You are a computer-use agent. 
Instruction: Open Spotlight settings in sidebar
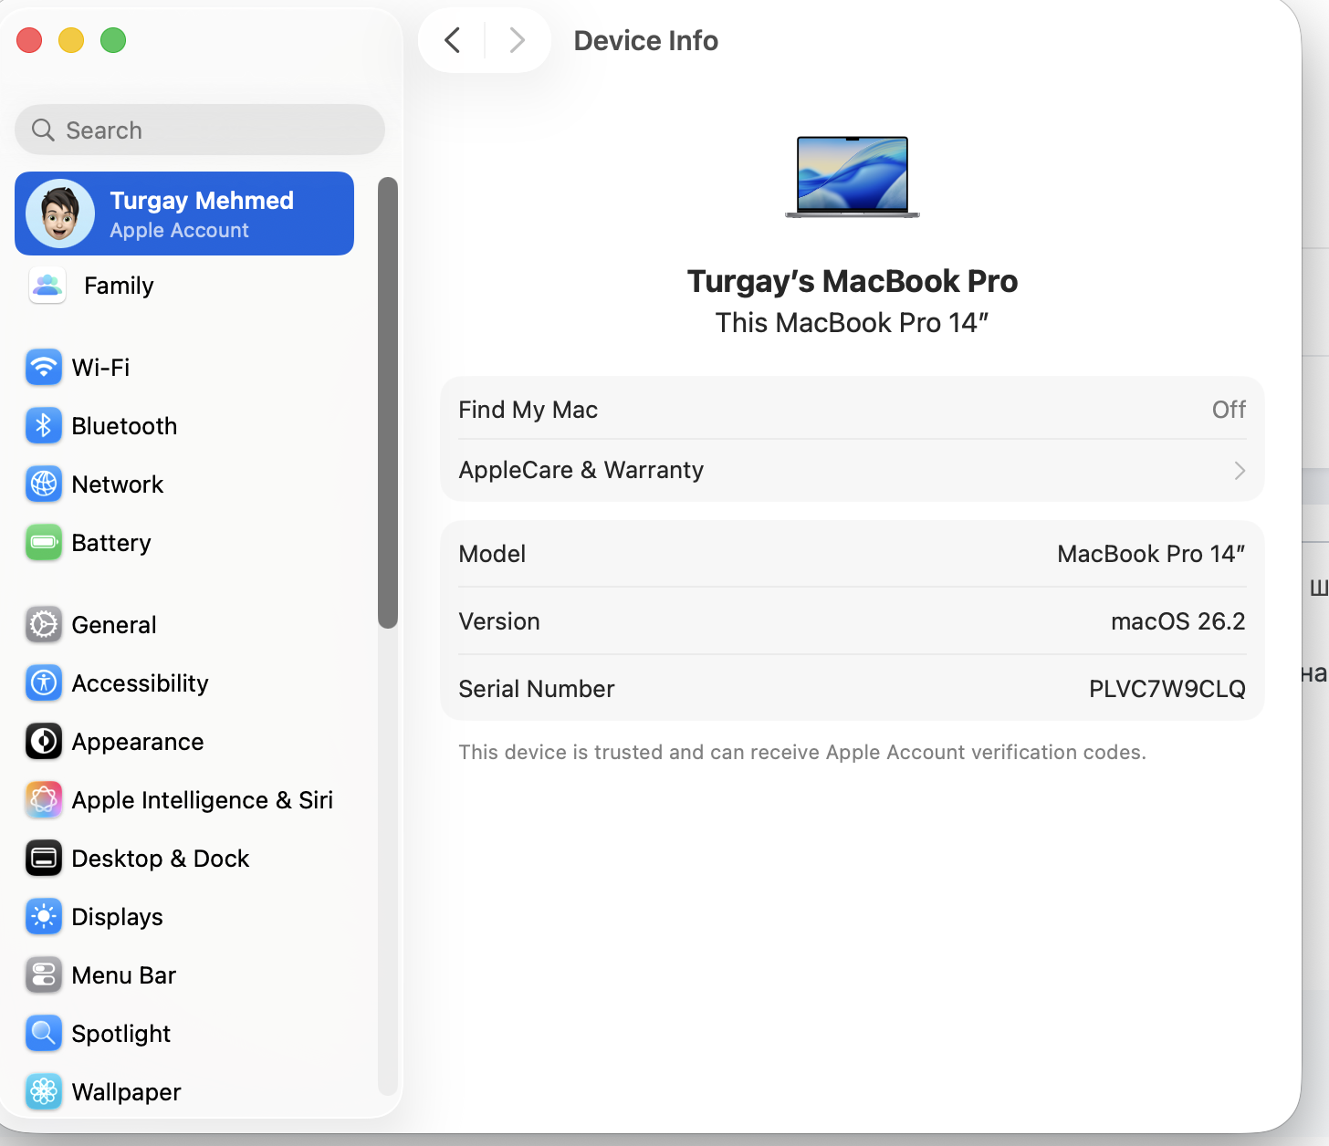[x=120, y=1034]
